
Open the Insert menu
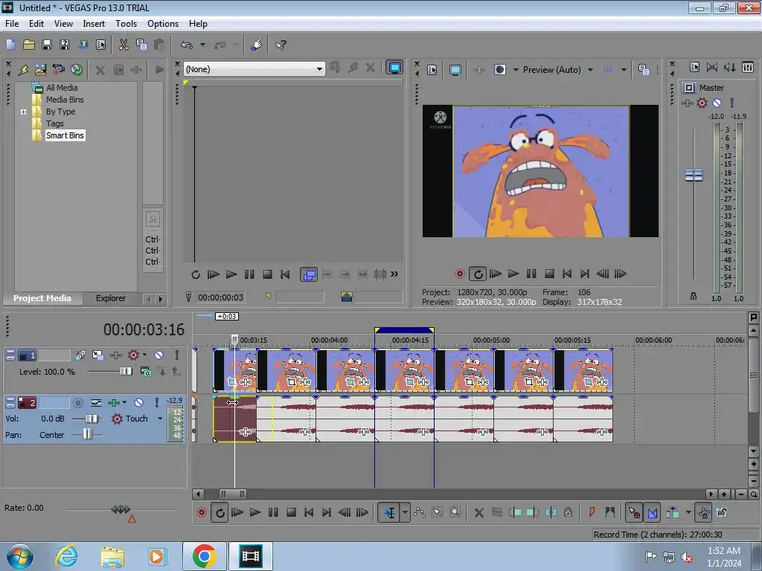click(94, 24)
